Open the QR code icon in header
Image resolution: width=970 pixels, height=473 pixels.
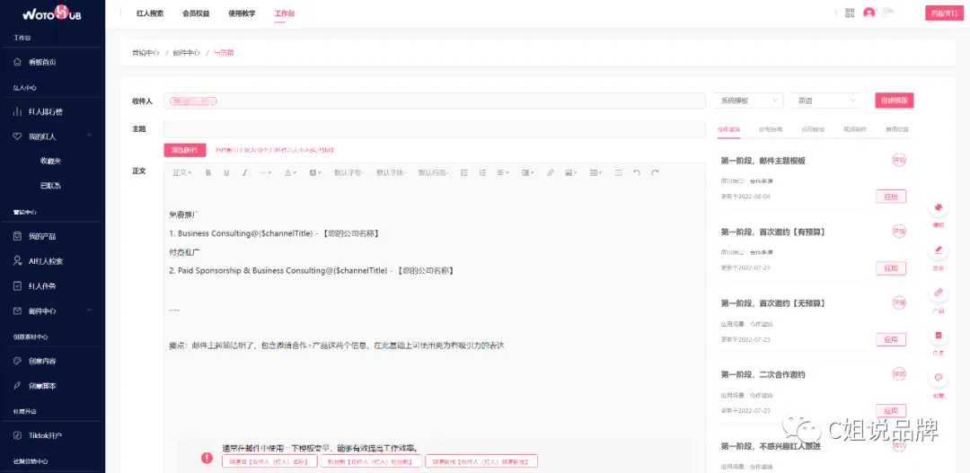[x=850, y=13]
